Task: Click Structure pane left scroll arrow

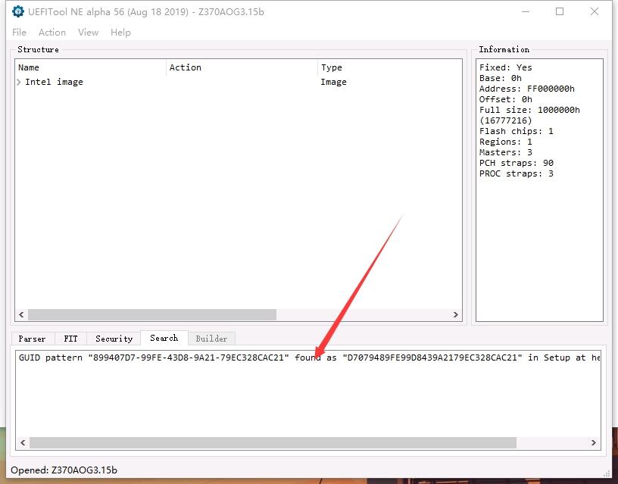Action: [x=22, y=314]
